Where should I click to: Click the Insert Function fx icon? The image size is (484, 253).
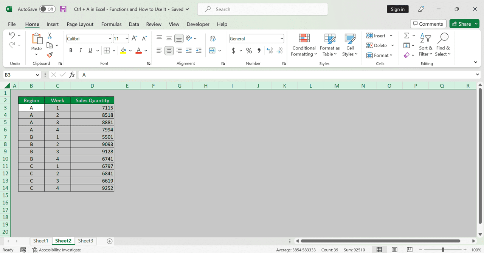pyautogui.click(x=72, y=75)
